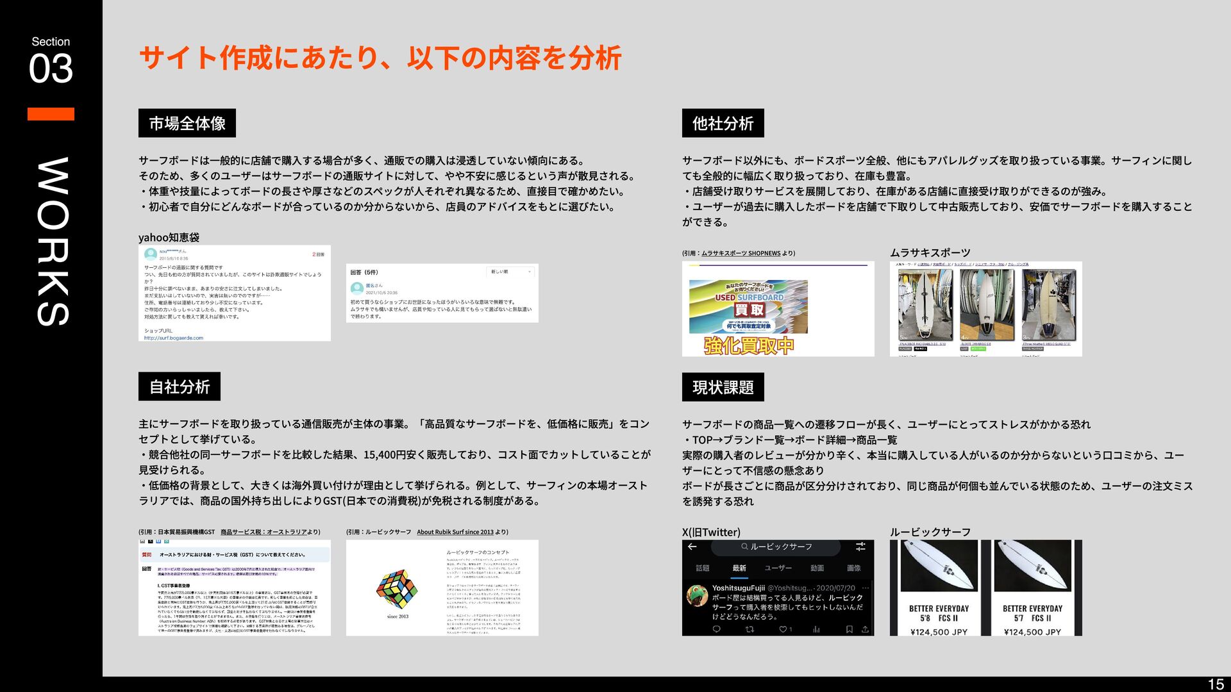The width and height of the screenshot is (1231, 692).
Task: Click the surf.bogaerde.com shop URL
Action: pos(173,338)
